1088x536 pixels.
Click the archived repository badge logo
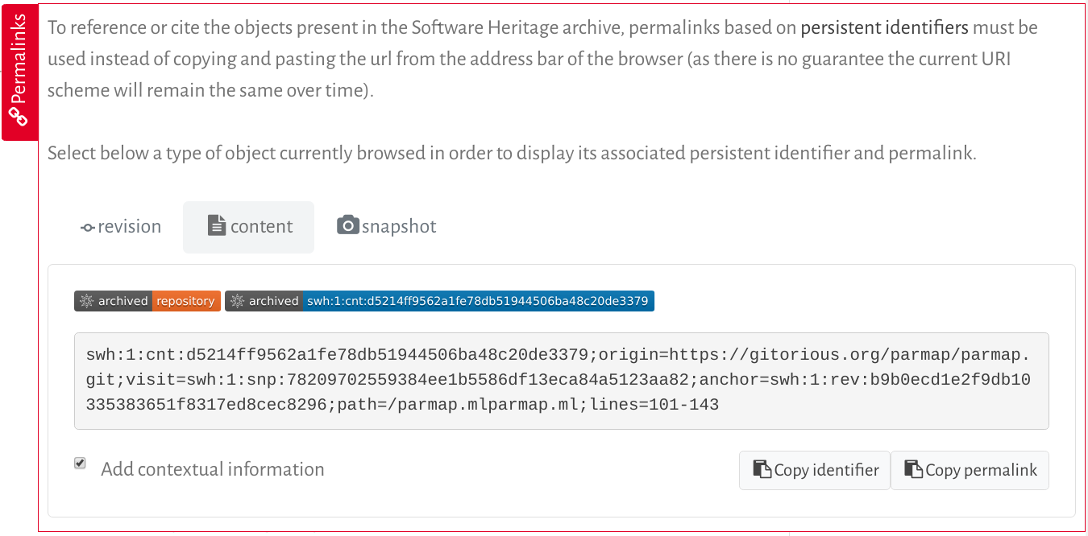85,301
